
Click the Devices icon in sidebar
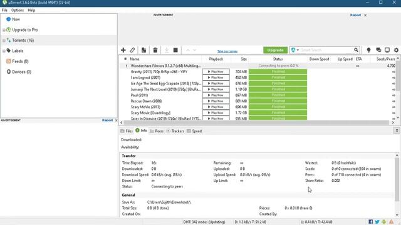(x=9, y=72)
